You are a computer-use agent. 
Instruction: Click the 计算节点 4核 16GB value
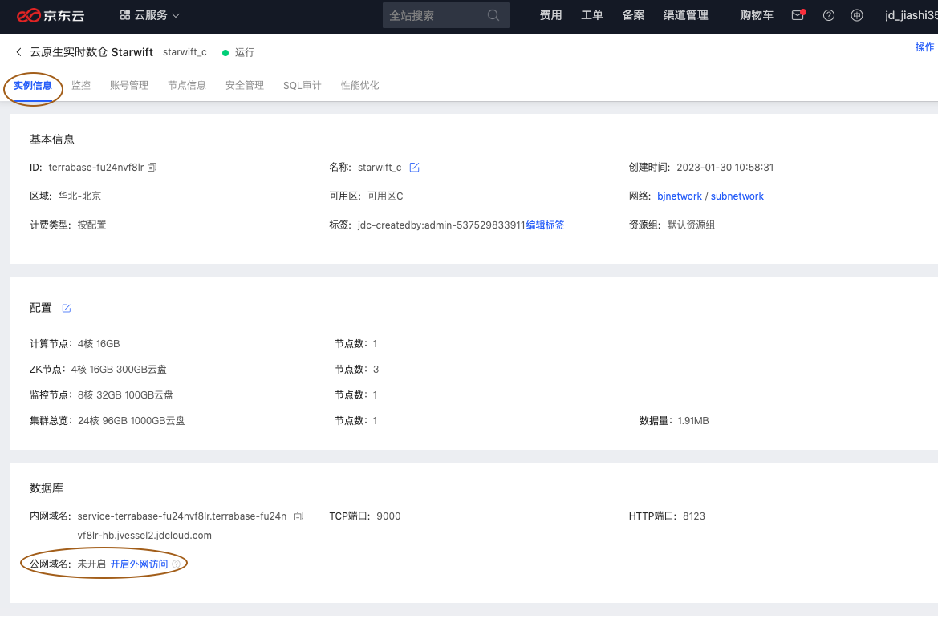click(x=99, y=344)
